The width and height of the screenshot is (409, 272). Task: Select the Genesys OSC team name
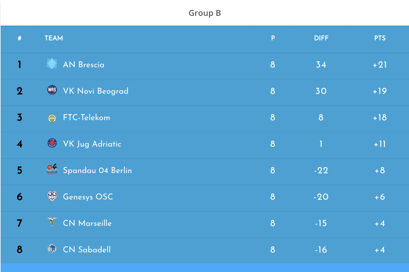[x=88, y=197]
